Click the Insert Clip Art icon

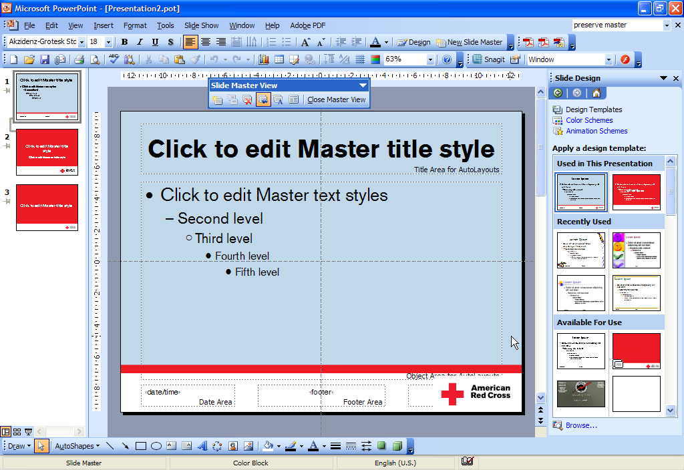(x=233, y=445)
